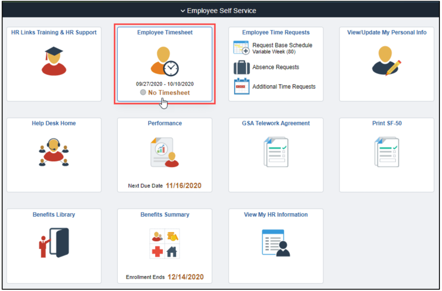Open the Help Desk headset icon

54,152
